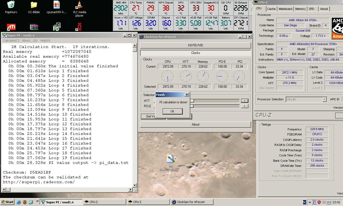Click OK in the Finish dialog

pos(172,111)
